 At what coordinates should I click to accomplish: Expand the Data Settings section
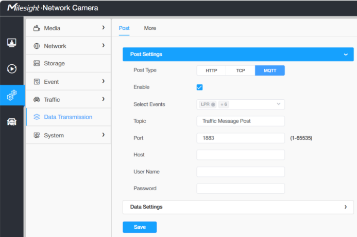[x=238, y=207]
